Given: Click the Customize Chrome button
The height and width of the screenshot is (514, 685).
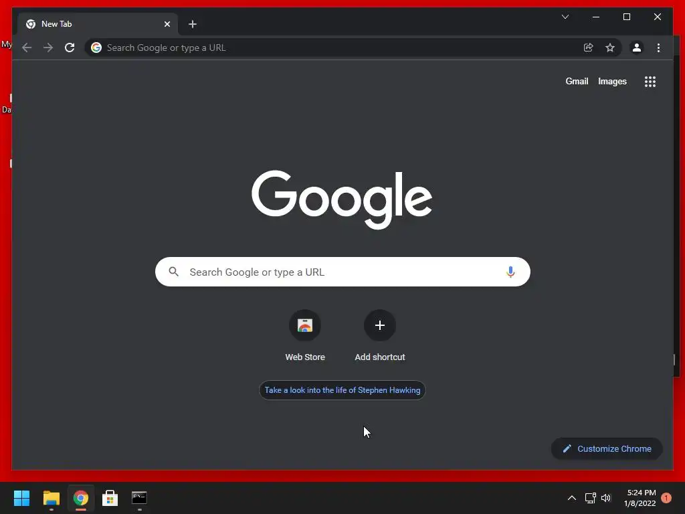Looking at the screenshot, I should (607, 449).
